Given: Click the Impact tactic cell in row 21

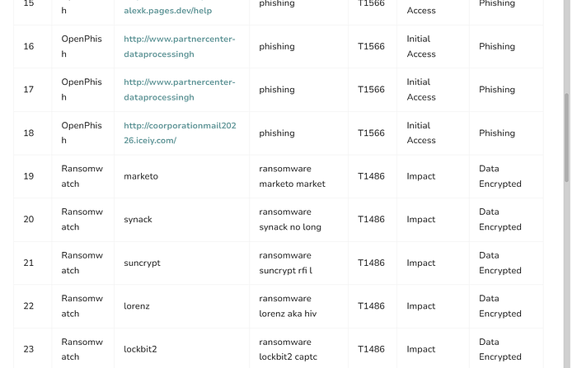Looking at the screenshot, I should point(433,263).
